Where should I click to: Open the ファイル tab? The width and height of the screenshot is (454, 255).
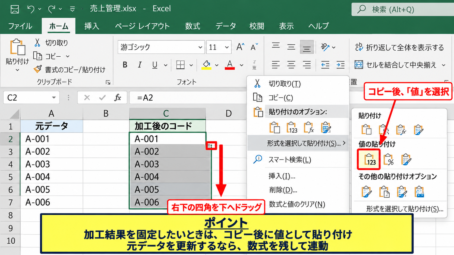20,26
